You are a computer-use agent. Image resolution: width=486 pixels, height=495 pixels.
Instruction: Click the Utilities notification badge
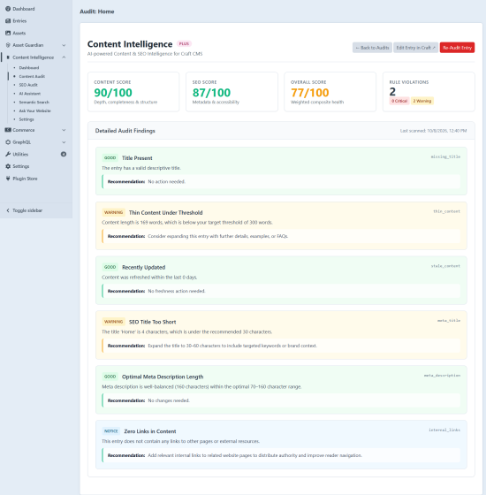64,154
